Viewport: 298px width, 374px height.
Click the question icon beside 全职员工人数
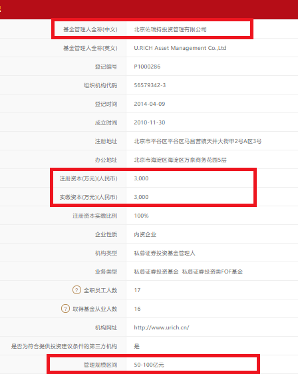pyautogui.click(x=76, y=290)
